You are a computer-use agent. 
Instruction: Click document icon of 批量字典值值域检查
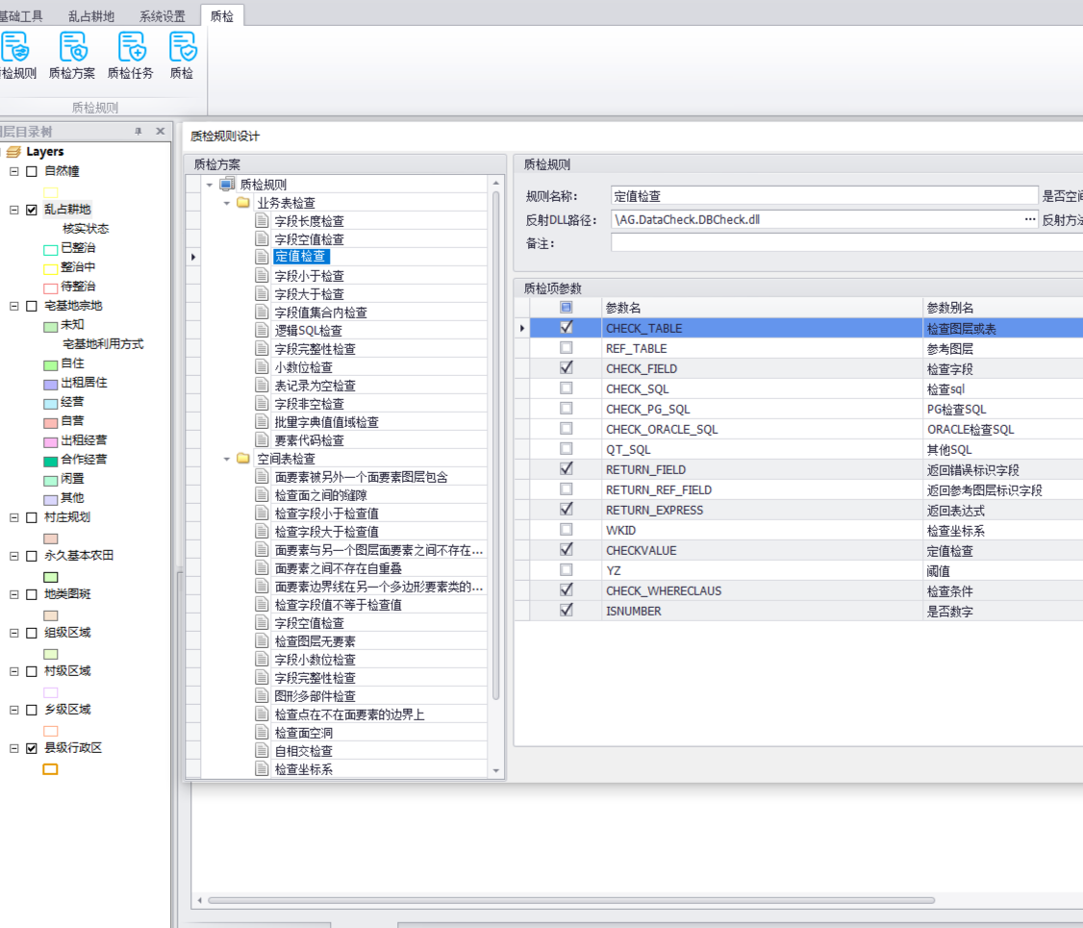pyautogui.click(x=262, y=421)
